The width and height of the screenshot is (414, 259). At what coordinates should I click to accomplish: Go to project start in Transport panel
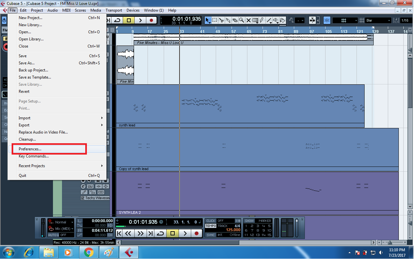119,233
